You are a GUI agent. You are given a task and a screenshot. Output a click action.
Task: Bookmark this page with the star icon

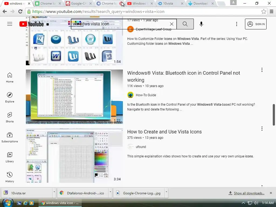coord(264,11)
